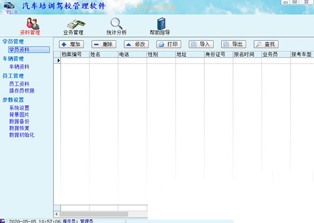Viewport: 314px width, 223px height.
Task: Open the 资料管理 people icon
Action: (x=33, y=23)
